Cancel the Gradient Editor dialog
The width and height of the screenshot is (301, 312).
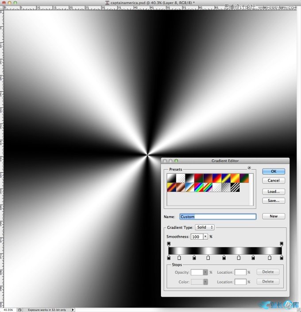pyautogui.click(x=274, y=180)
